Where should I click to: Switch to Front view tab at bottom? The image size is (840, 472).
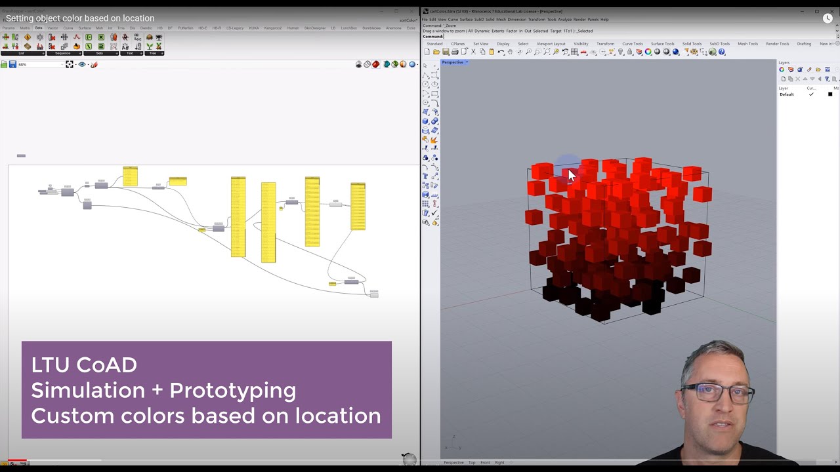(485, 463)
